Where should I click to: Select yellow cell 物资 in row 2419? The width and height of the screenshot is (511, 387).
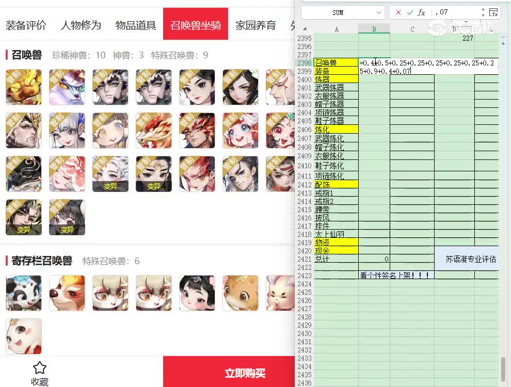(x=336, y=243)
